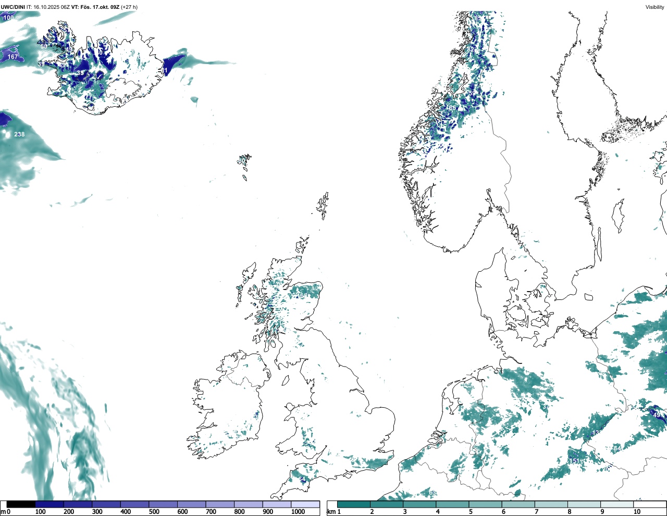Click the 500–600 m legend swatch
Screen dimensions: 667x516
tap(163, 505)
